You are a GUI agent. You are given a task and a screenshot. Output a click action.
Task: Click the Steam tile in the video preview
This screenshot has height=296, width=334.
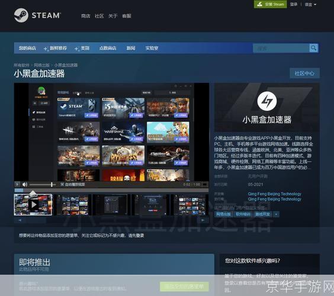pos(78,108)
